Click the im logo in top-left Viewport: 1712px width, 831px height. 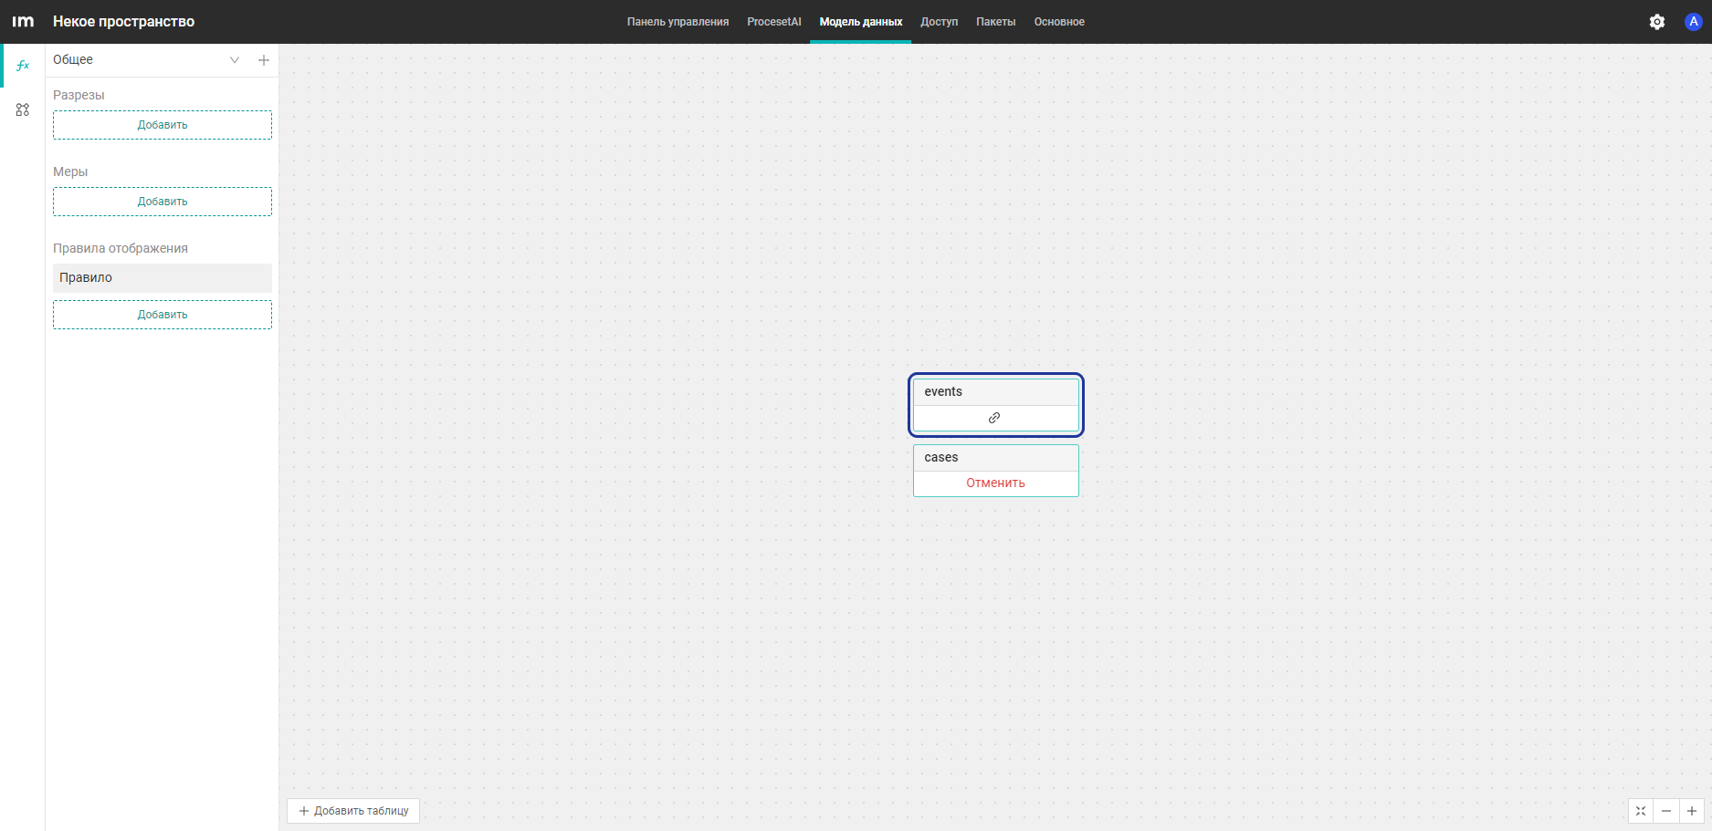23,22
